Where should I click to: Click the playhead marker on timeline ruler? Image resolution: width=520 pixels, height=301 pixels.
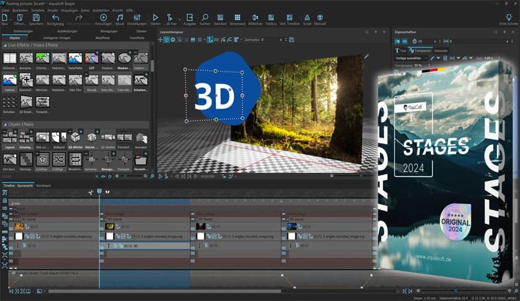pyautogui.click(x=99, y=192)
